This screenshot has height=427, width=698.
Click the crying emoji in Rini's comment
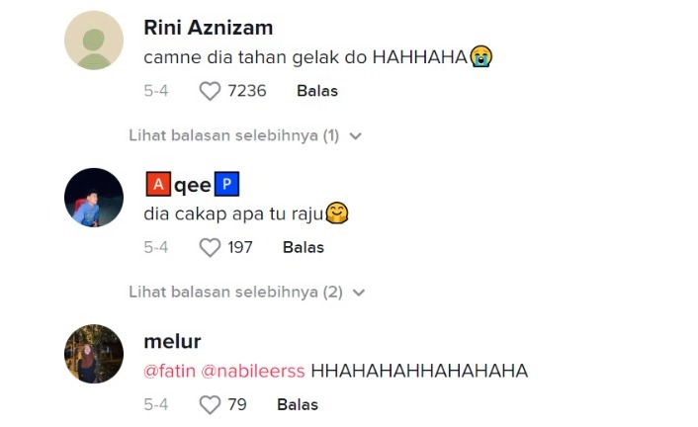coord(481,57)
